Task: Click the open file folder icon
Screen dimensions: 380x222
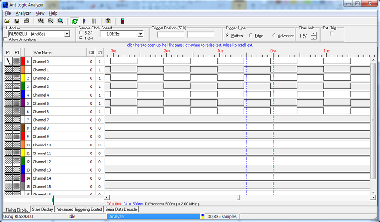Action: (x=7, y=21)
